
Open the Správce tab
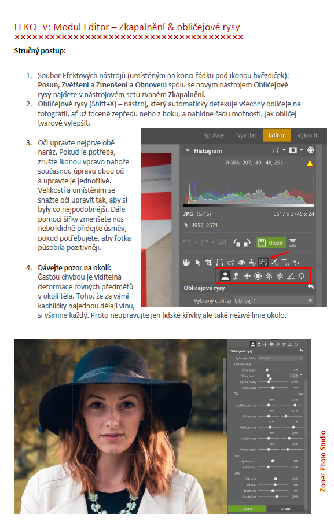pos(214,135)
